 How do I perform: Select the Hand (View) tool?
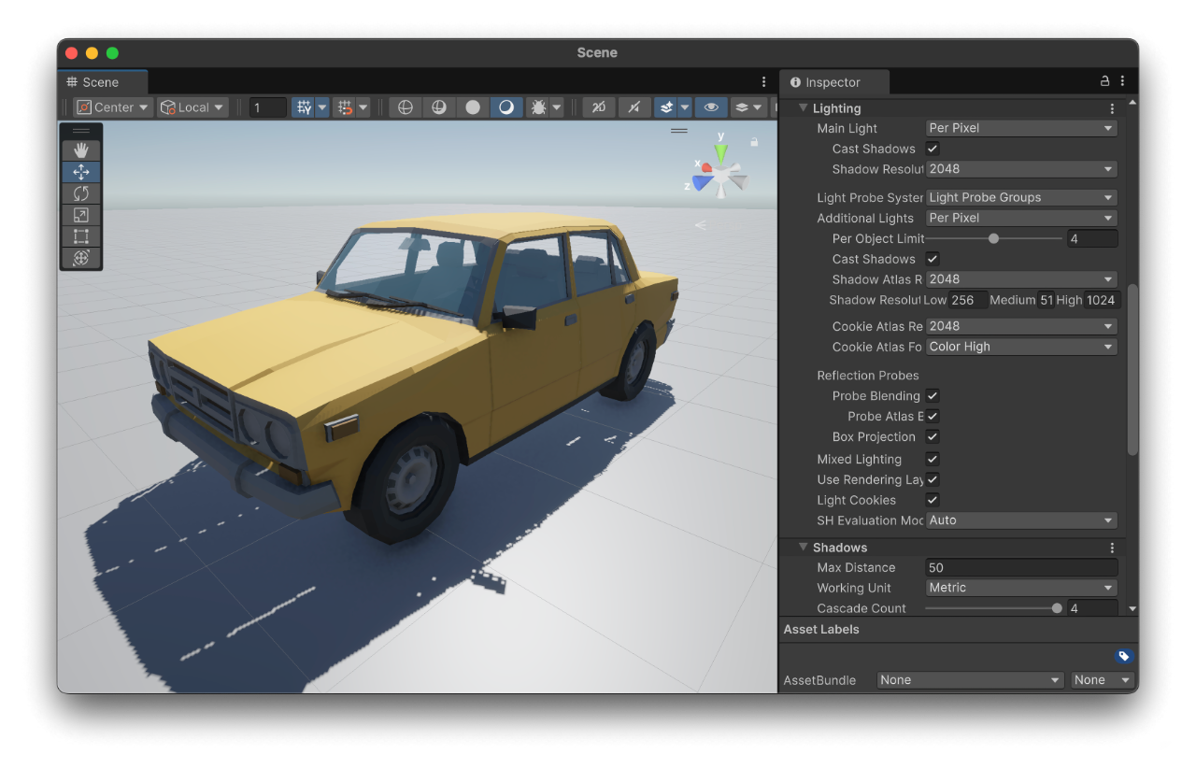[x=81, y=150]
